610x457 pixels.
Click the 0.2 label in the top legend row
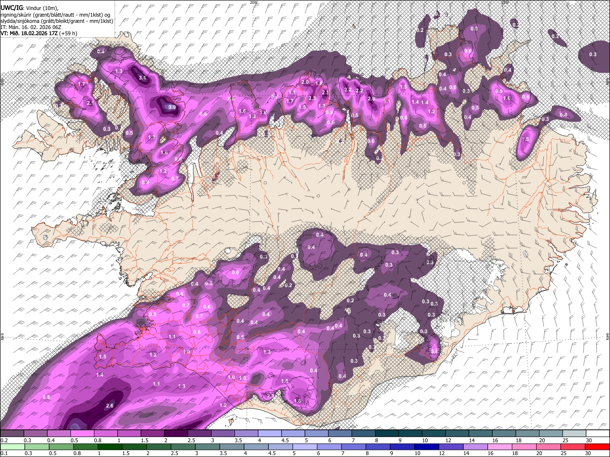point(4,440)
